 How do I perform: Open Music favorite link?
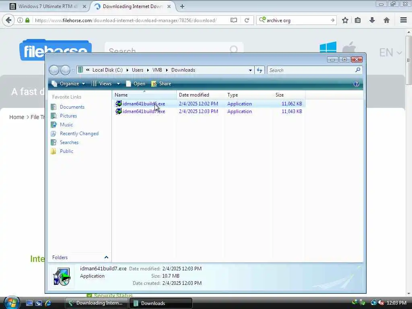(62, 125)
